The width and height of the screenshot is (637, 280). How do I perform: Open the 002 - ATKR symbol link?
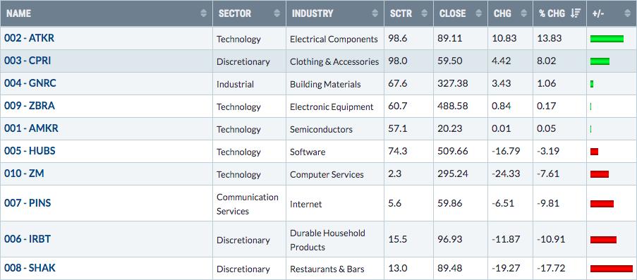coord(29,38)
